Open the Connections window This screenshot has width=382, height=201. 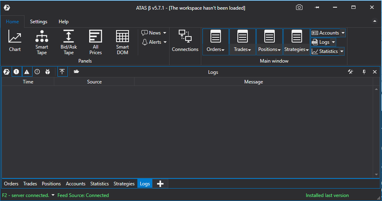click(185, 41)
